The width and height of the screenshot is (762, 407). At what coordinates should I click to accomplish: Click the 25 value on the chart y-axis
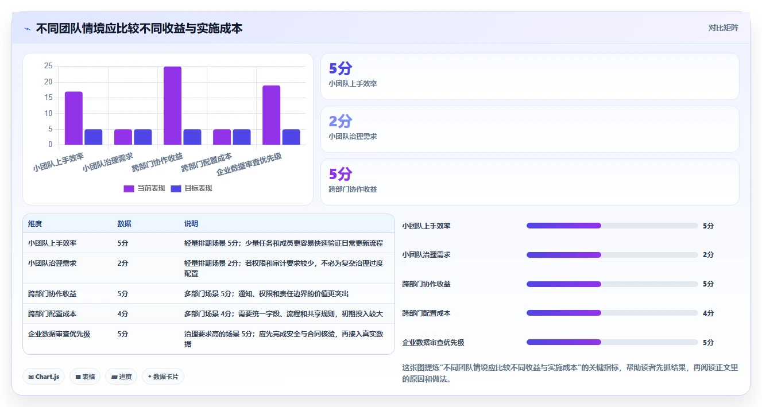[48, 66]
